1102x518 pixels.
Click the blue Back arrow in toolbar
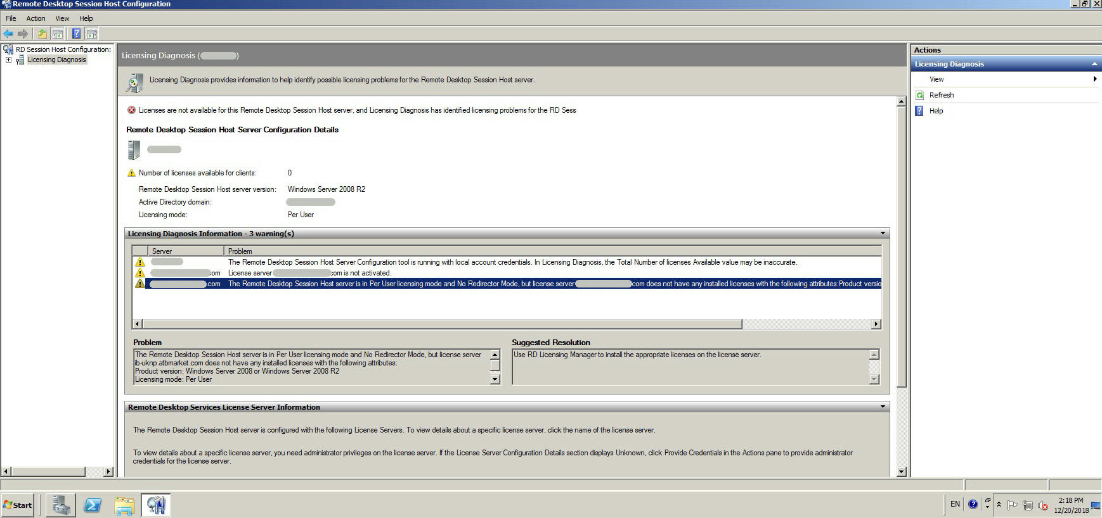pos(8,34)
